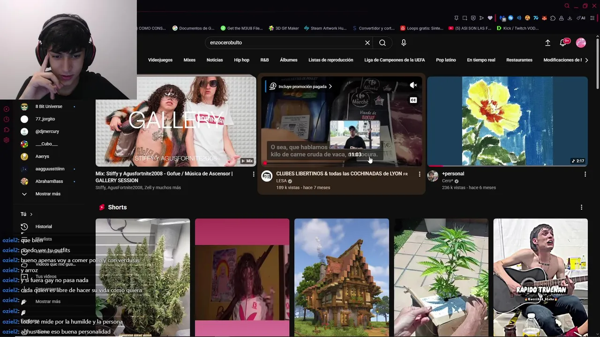Open the ad blocker shield icon
This screenshot has width=600, height=337.
tap(473, 18)
